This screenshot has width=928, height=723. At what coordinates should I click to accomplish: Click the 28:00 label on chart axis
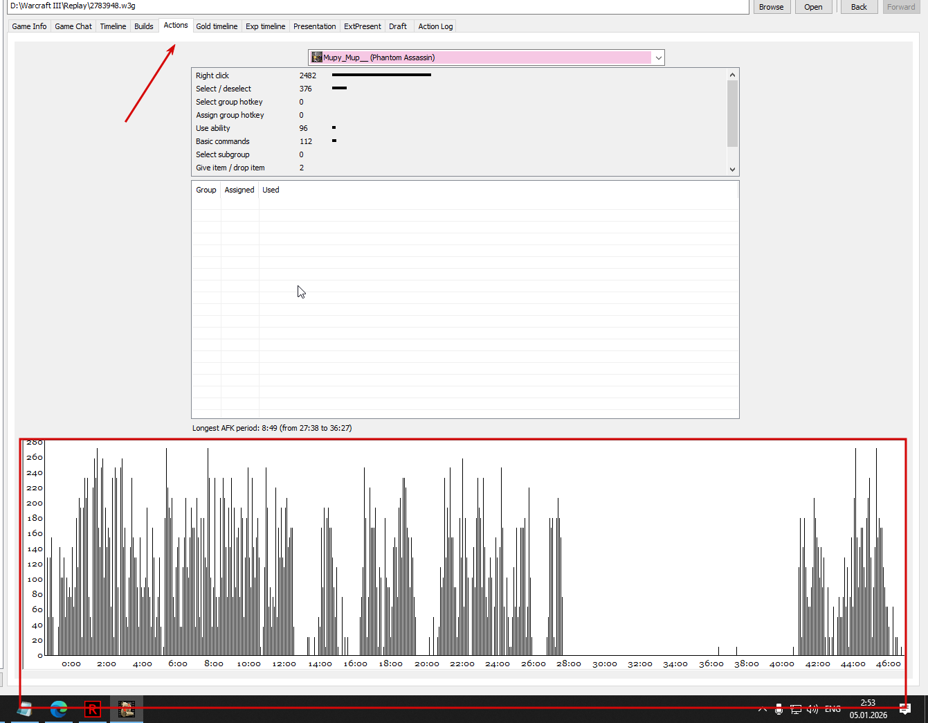pyautogui.click(x=568, y=663)
